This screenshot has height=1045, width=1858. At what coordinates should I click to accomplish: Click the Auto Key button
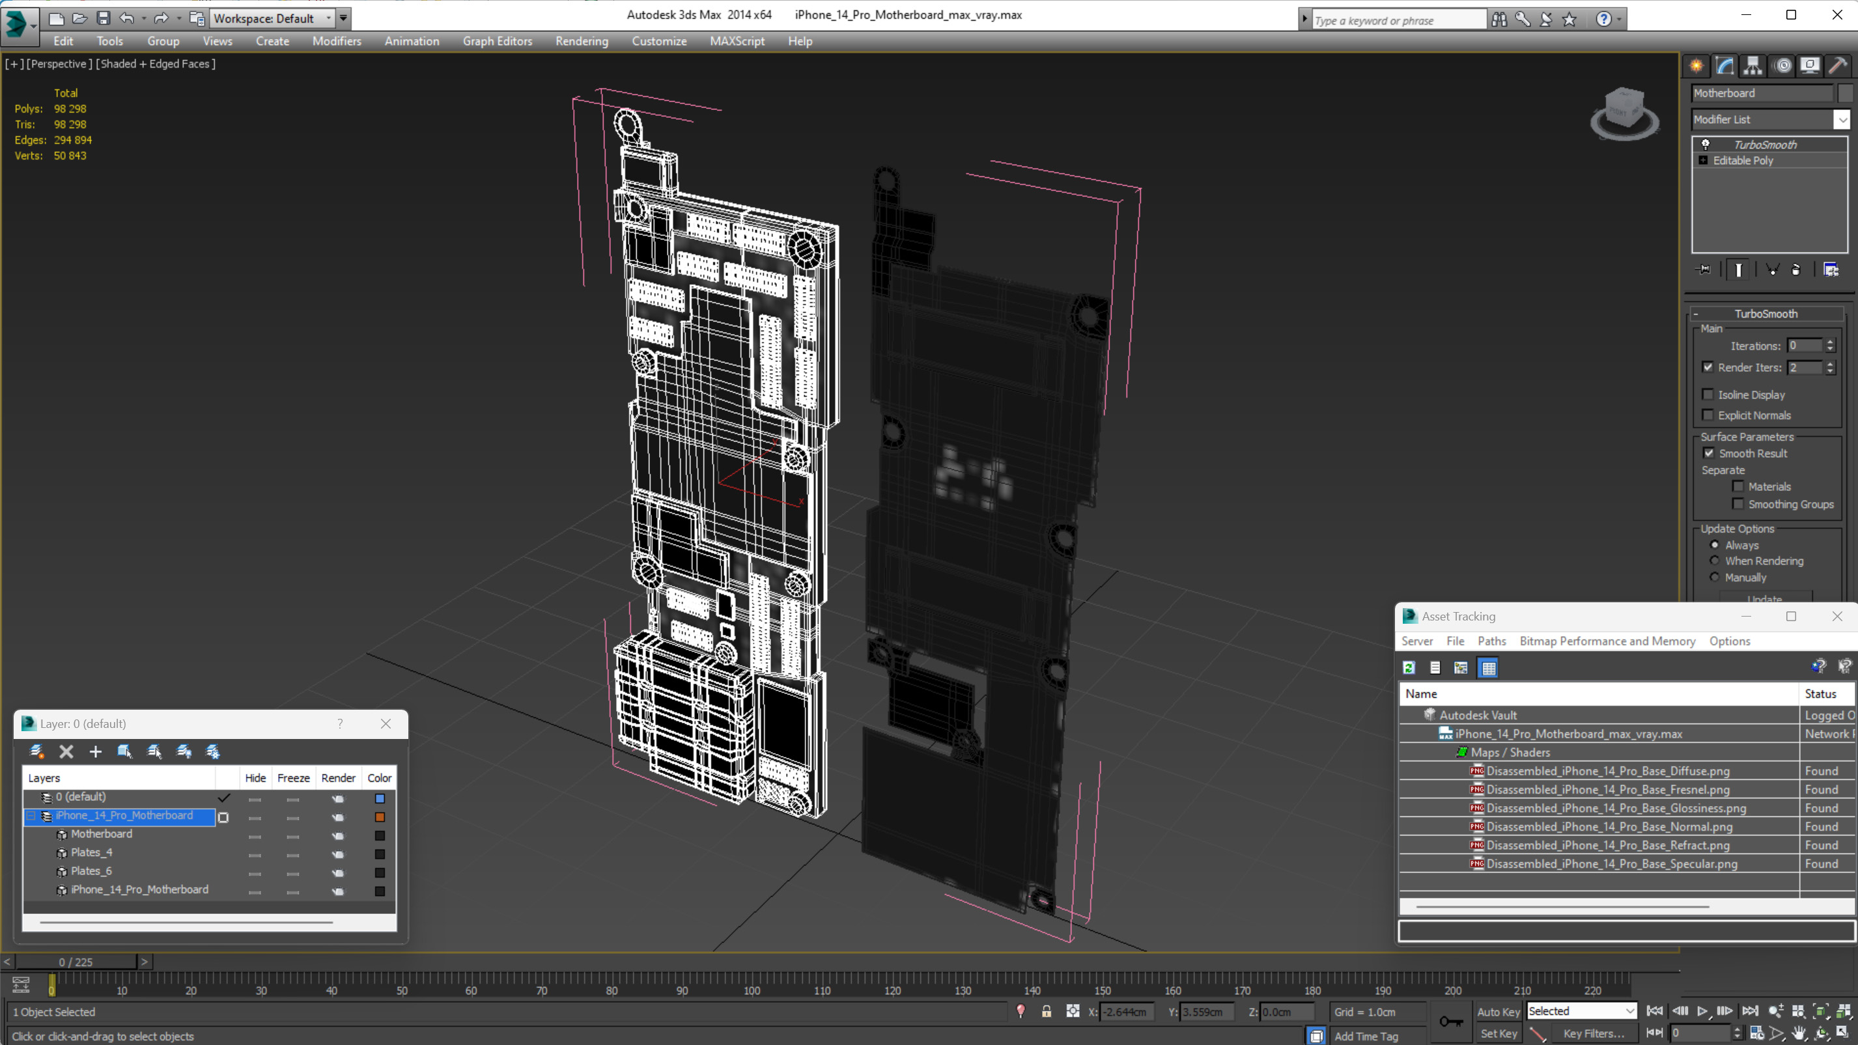click(x=1499, y=1012)
